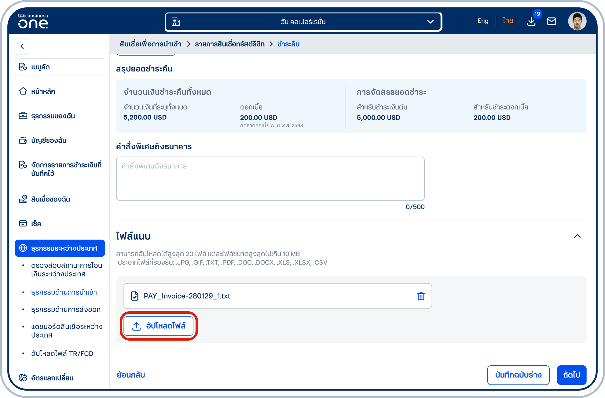This screenshot has height=398, width=605.
Task: Open ตรวจสอบสถานะการโอนเงินระหว่างประเทศ submenu
Action: (67, 270)
